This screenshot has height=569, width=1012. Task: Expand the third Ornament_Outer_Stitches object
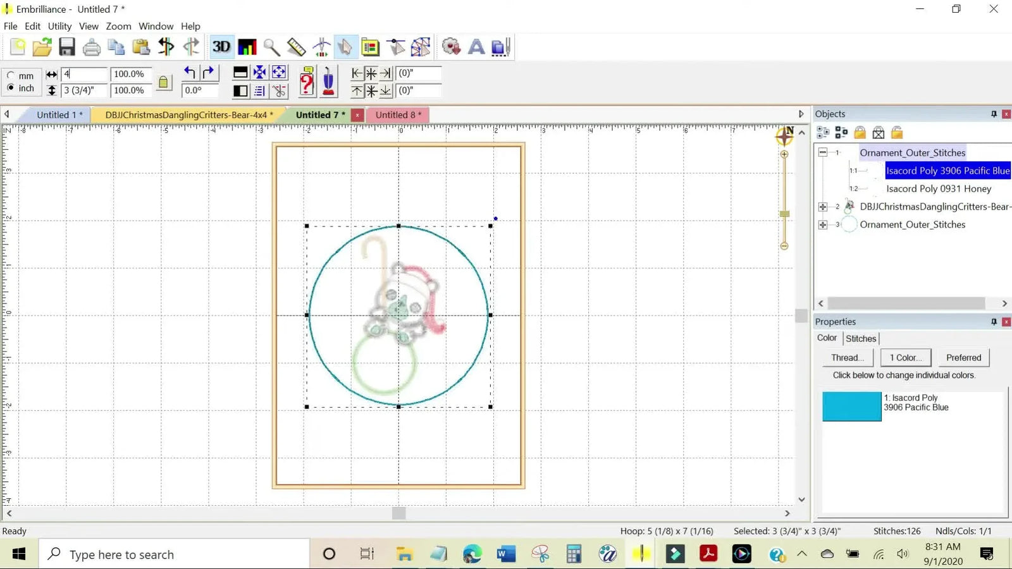(823, 224)
